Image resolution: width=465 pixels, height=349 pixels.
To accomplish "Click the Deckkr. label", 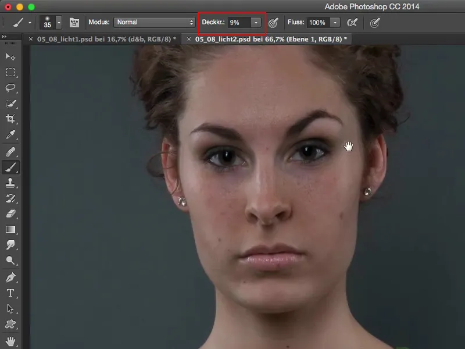I will [x=213, y=22].
